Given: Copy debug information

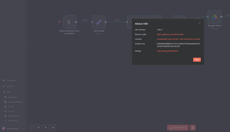Looking at the screenshot, I should (x=168, y=51).
